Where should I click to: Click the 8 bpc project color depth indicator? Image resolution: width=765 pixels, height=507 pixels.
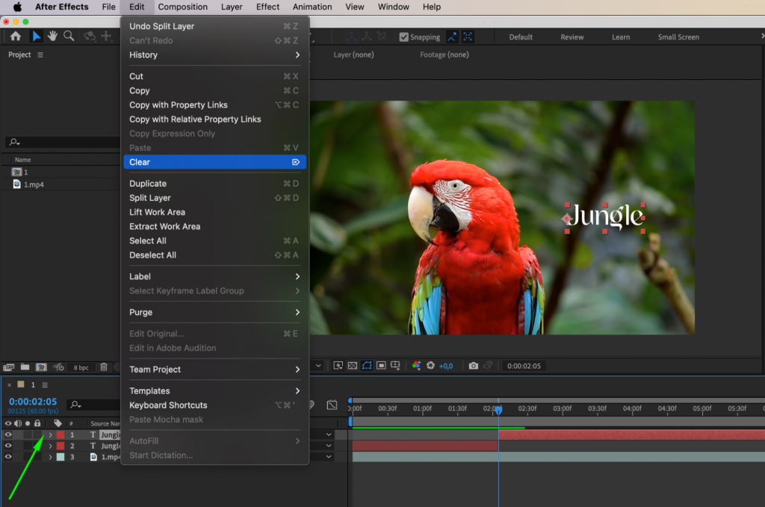(82, 367)
